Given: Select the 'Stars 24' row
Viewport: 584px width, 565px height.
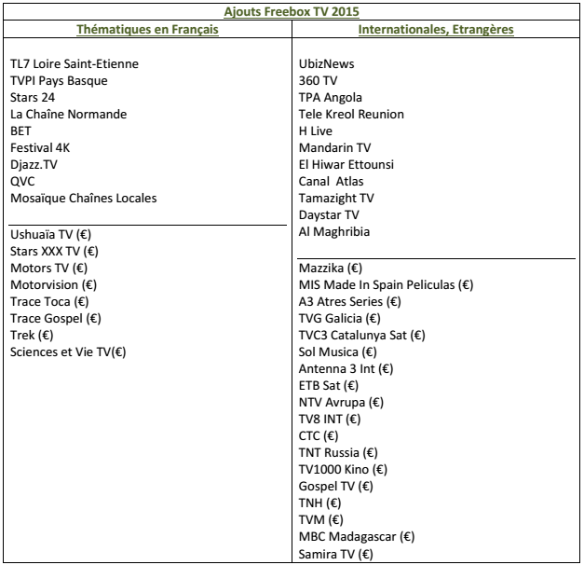Looking at the screenshot, I should click(x=33, y=97).
